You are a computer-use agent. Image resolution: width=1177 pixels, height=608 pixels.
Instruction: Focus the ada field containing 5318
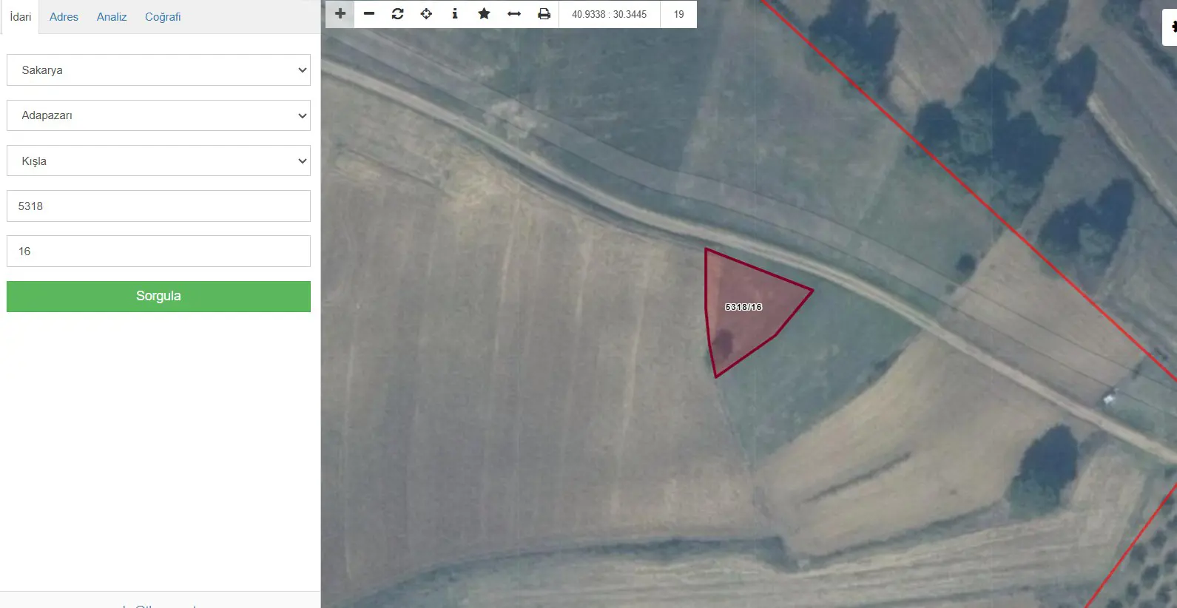(158, 206)
